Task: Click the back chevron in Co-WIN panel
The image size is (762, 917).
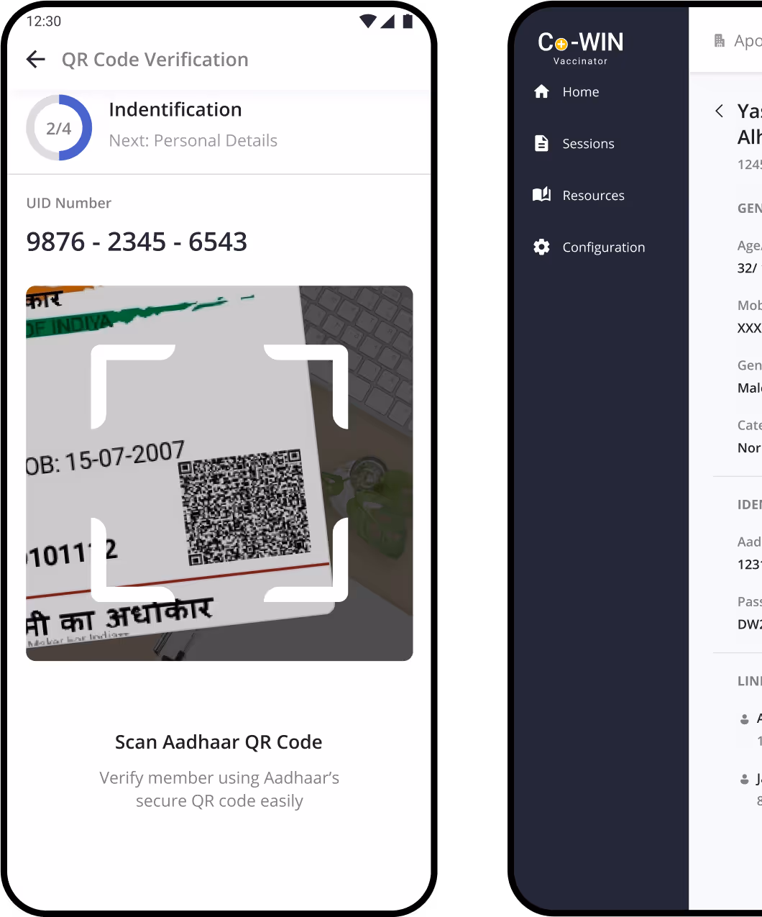Action: pos(719,111)
